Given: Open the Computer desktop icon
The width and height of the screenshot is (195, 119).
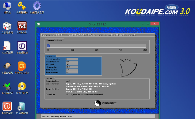Looking at the screenshot, I should point(7,6).
